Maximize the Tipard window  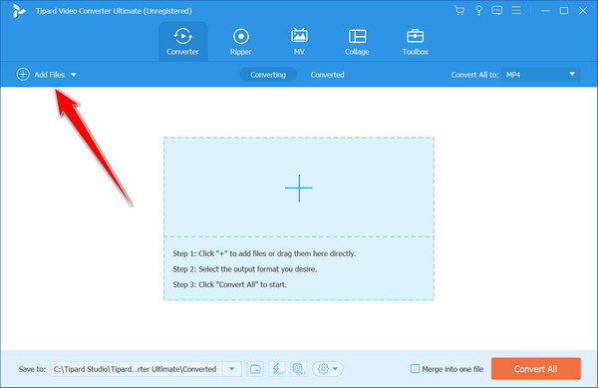click(564, 11)
